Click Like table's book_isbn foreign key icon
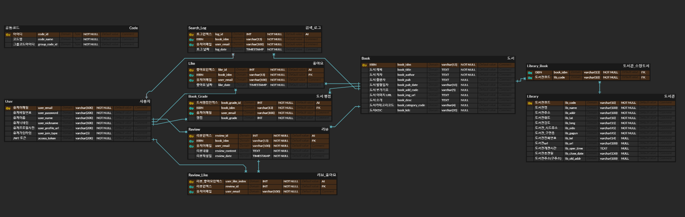This screenshot has height=217, width=685. (192, 75)
